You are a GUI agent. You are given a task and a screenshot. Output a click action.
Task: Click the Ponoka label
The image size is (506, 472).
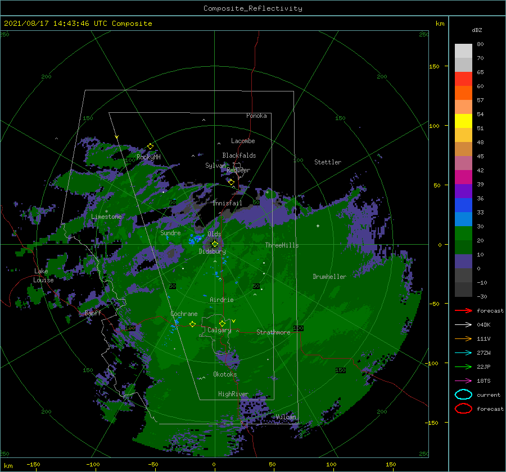(256, 116)
